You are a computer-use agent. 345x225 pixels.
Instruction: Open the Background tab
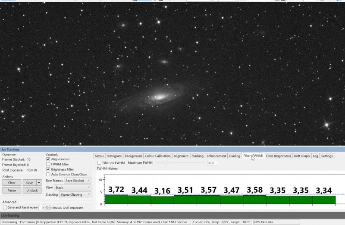pos(133,156)
